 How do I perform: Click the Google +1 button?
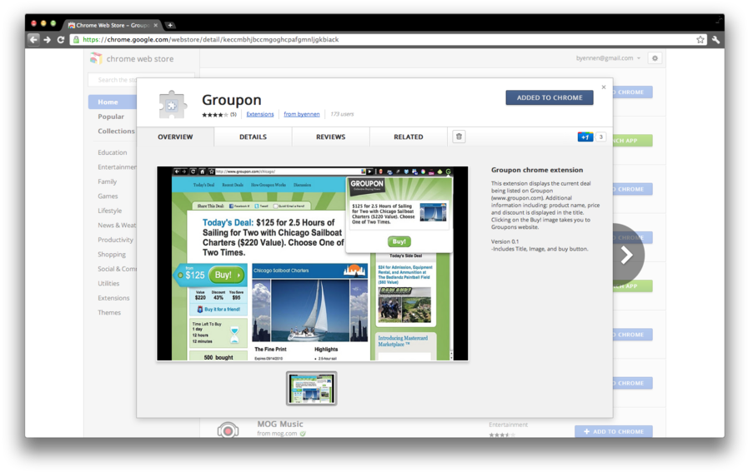[585, 137]
